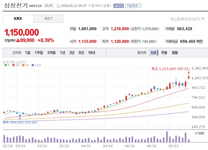Switch to the KRX tab
Image resolution: width=208 pixels, height=150 pixels.
tap(18, 19)
